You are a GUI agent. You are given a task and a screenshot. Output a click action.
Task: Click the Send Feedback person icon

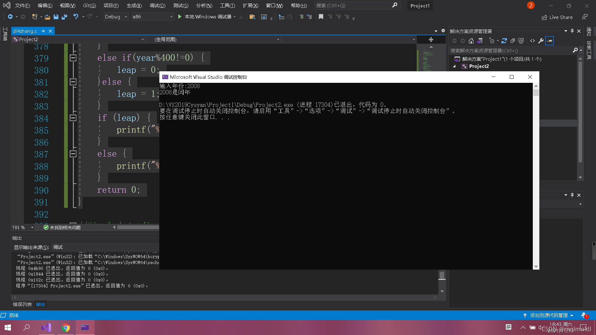[x=585, y=17]
